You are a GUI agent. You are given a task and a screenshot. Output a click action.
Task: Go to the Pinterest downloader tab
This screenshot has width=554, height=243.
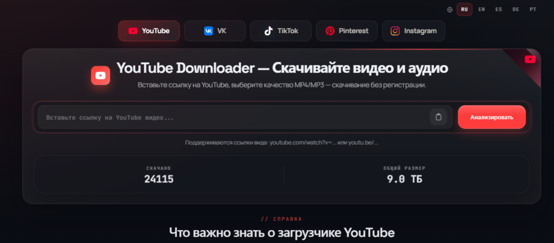[347, 31]
